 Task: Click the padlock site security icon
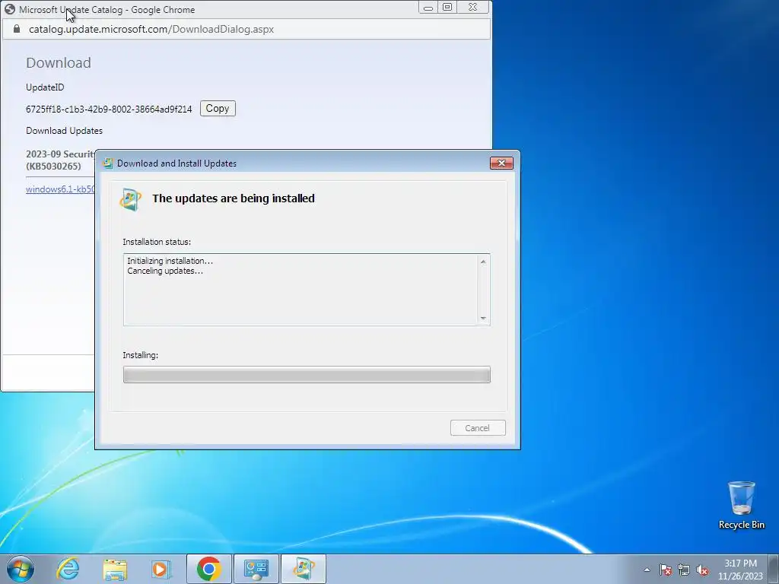coord(17,30)
